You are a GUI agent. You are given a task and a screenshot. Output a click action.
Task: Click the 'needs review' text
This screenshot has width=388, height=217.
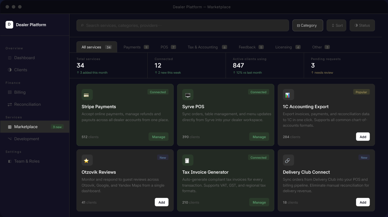322,73
